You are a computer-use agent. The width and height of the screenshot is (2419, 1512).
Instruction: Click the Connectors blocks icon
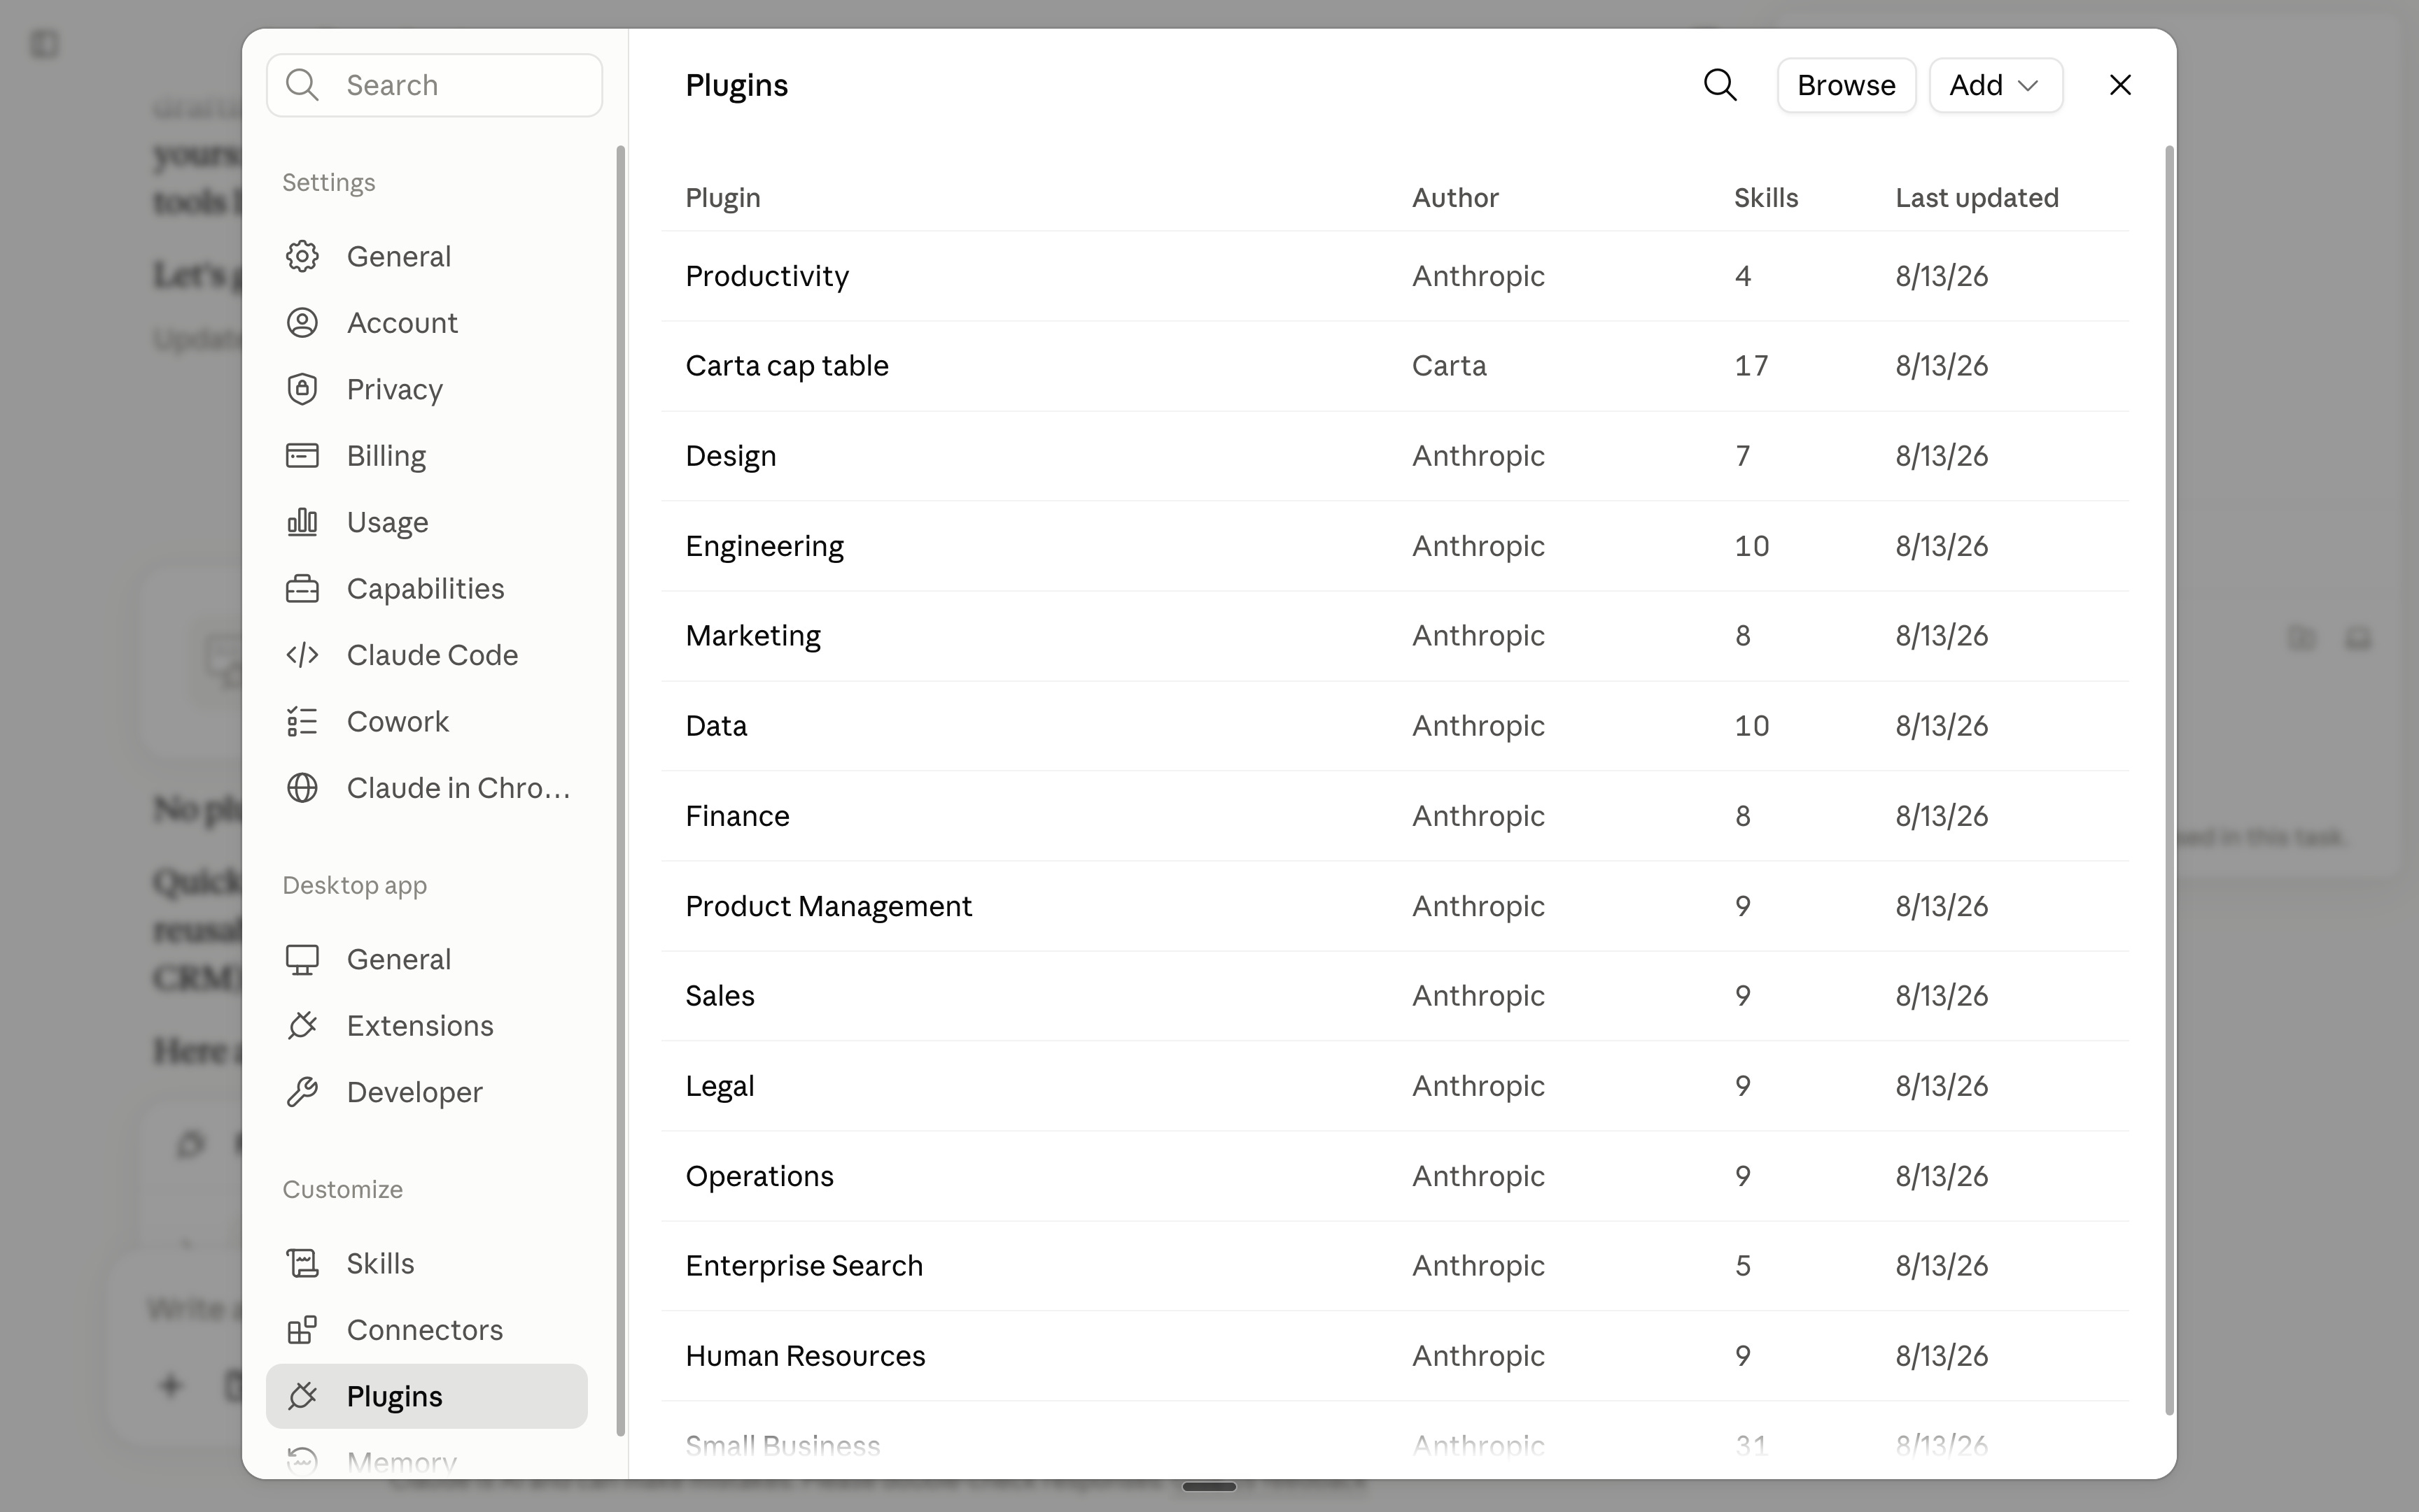point(302,1330)
